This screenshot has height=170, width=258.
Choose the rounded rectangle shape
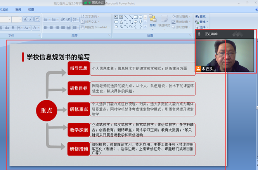coord(116,22)
